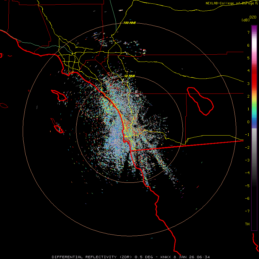Click the purple top of the color bar
The width and height of the screenshot is (259, 259).
[254, 28]
